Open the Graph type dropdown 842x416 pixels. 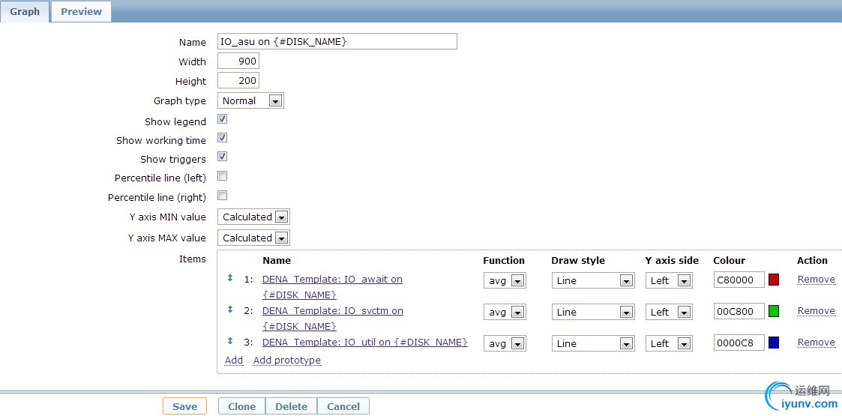coord(250,100)
